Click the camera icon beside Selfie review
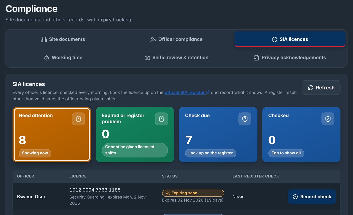The height and width of the screenshot is (215, 353). pyautogui.click(x=147, y=58)
